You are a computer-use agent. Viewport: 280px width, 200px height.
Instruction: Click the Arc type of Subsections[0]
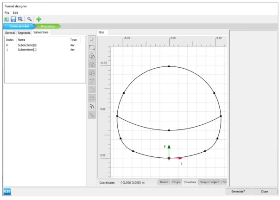click(x=72, y=45)
